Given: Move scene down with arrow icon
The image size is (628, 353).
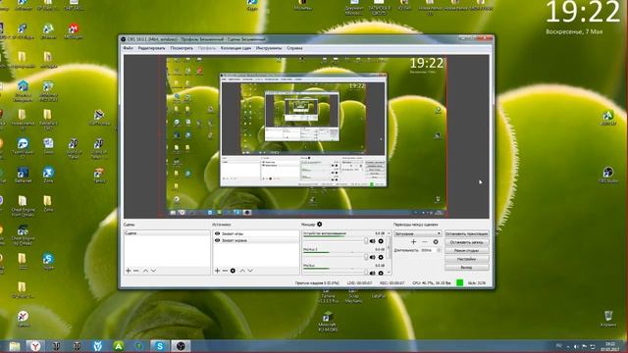Looking at the screenshot, I should [x=153, y=271].
